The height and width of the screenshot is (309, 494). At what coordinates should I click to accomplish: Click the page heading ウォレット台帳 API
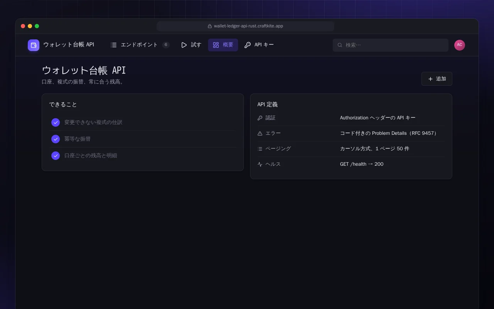coord(84,70)
